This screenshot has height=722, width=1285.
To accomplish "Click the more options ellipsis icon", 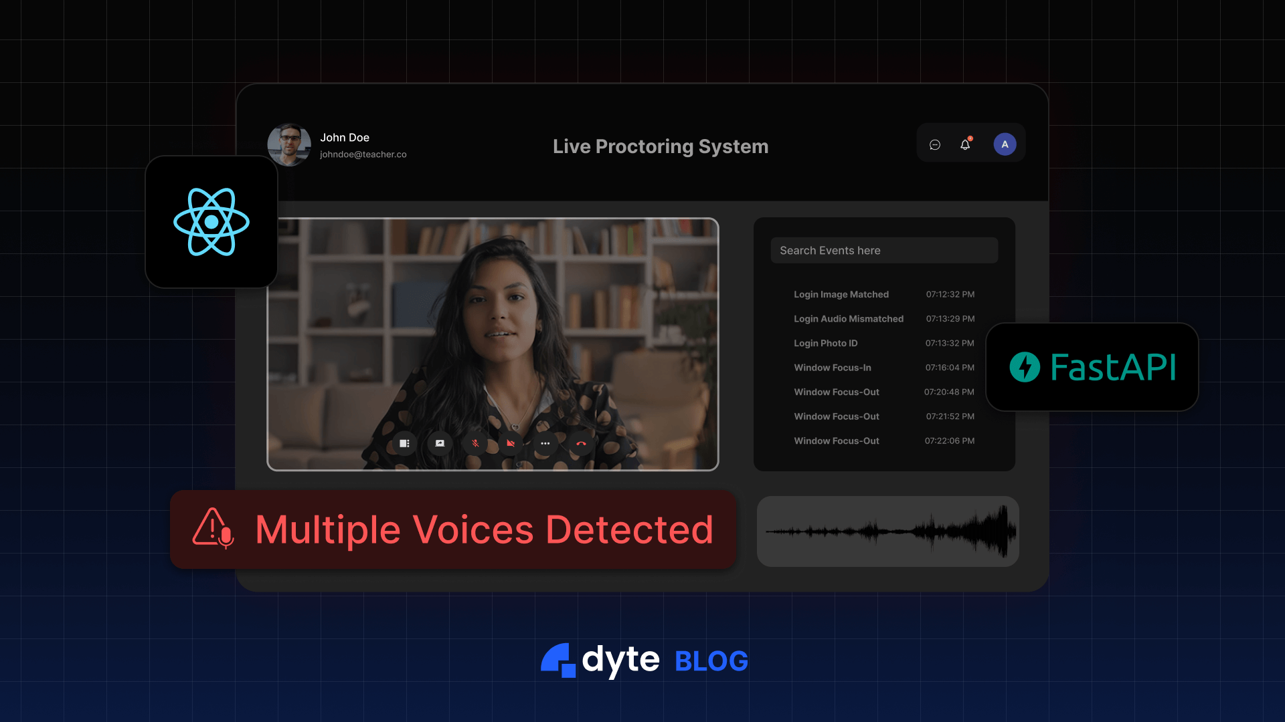I will point(545,443).
